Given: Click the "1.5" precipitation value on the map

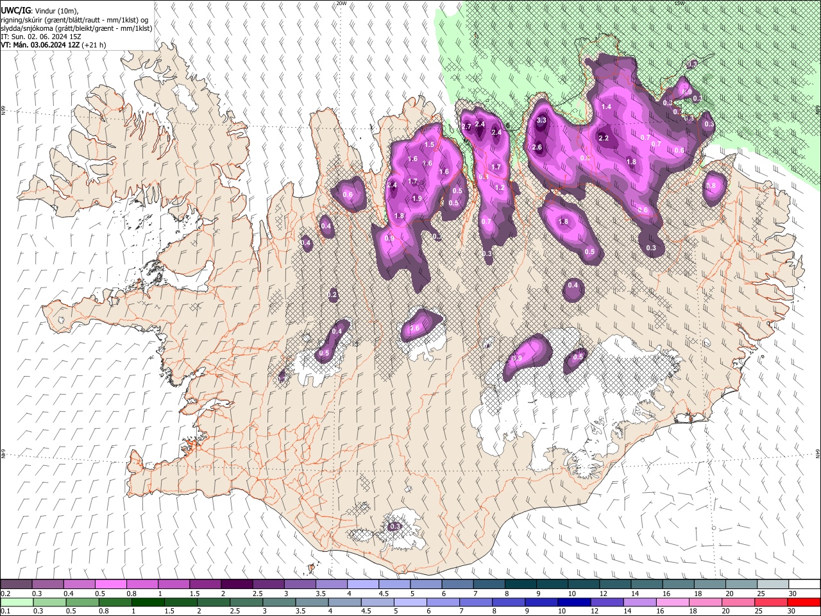Looking at the screenshot, I should pos(429,145).
